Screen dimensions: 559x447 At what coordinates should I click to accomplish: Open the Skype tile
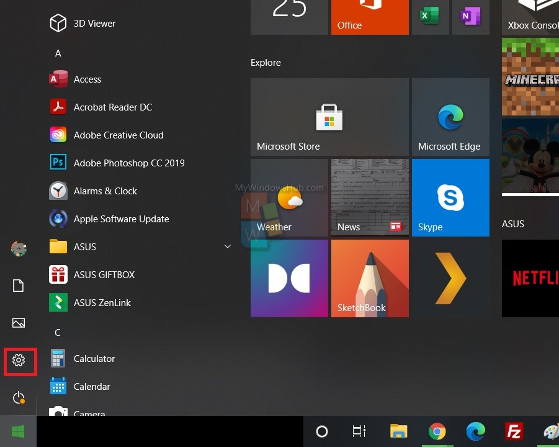coord(450,197)
